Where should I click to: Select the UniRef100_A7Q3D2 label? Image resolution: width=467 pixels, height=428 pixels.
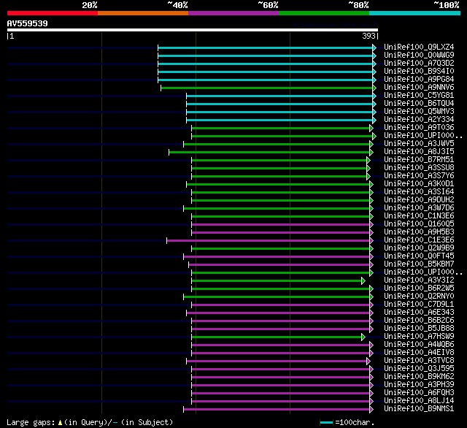click(x=419, y=64)
